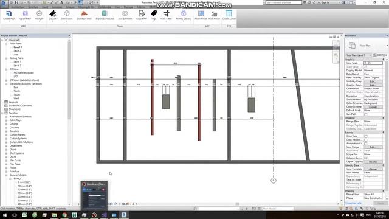This screenshot has width=389, height=219.
Task: Select the Floor Finish tool
Action: [201, 15]
